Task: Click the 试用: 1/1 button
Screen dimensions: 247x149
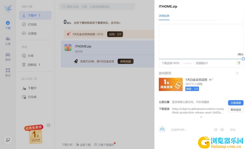Action: [115, 34]
